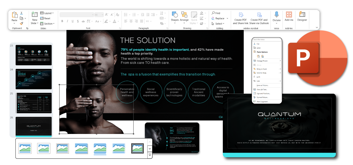The height and width of the screenshot is (165, 353).
Task: Toggle Underline formatting
Action: [x=73, y=21]
